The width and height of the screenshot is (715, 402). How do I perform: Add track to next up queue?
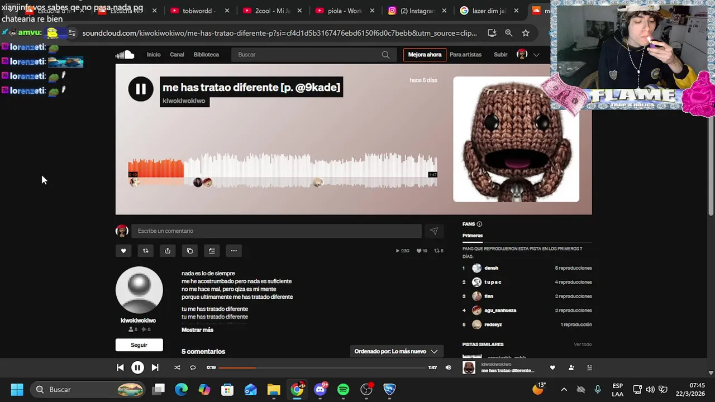212,251
